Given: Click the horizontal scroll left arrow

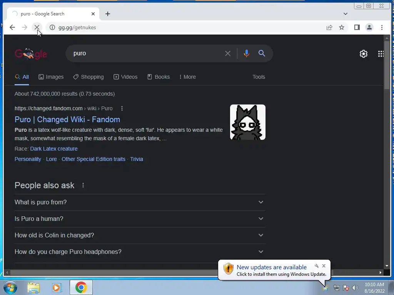Looking at the screenshot, I should (7, 272).
